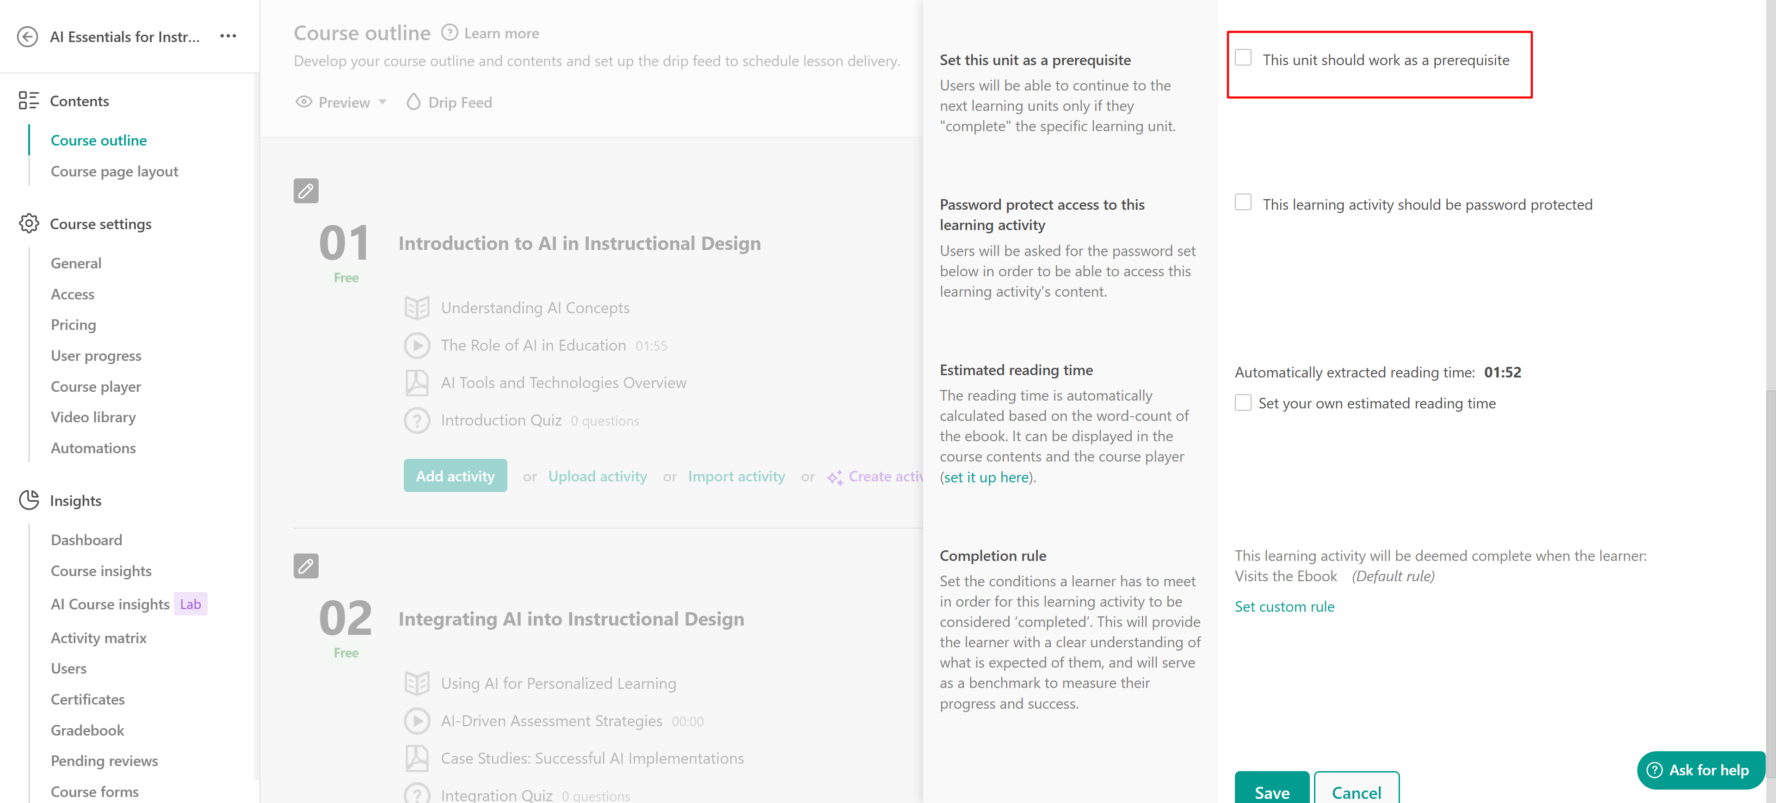Tick Set your own estimated reading time
1776x803 pixels.
1242,403
